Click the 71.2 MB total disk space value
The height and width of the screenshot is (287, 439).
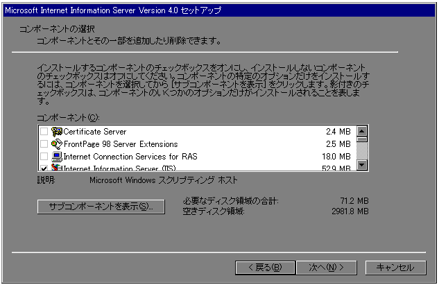coord(354,201)
